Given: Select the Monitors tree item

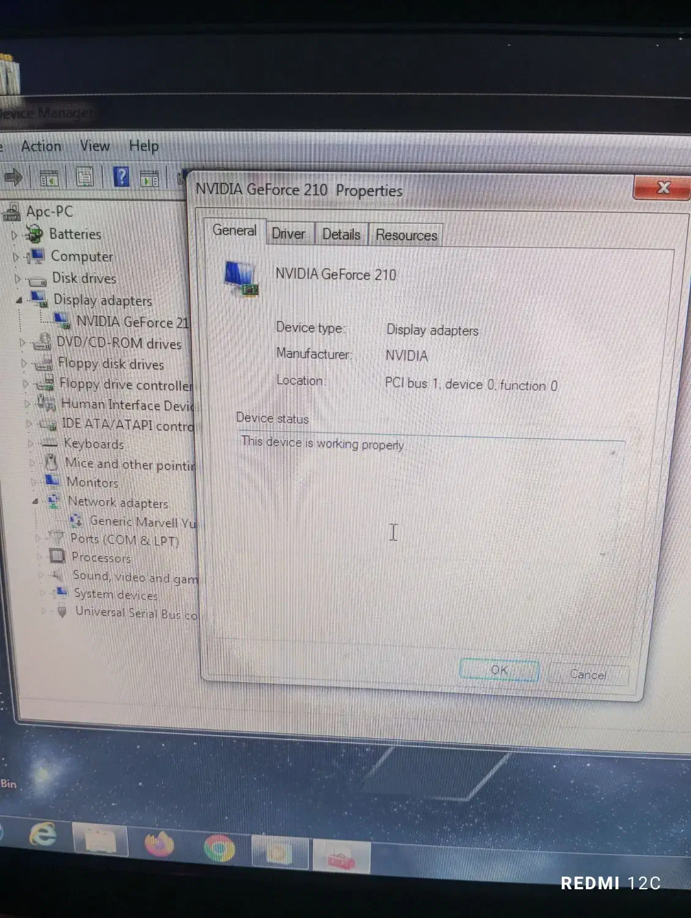Looking at the screenshot, I should 92,482.
